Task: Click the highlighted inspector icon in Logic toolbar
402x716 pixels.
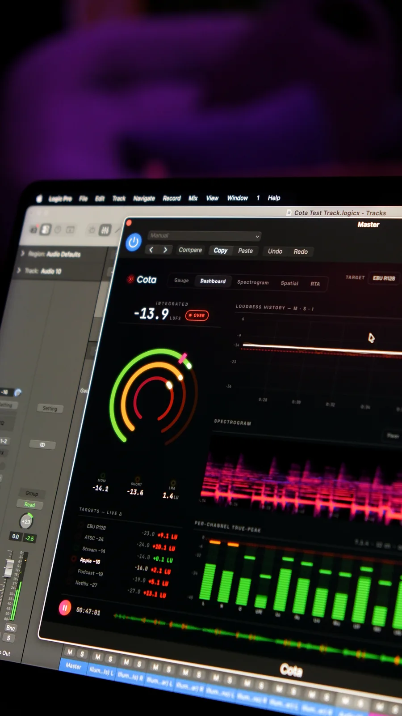Action: pyautogui.click(x=46, y=230)
